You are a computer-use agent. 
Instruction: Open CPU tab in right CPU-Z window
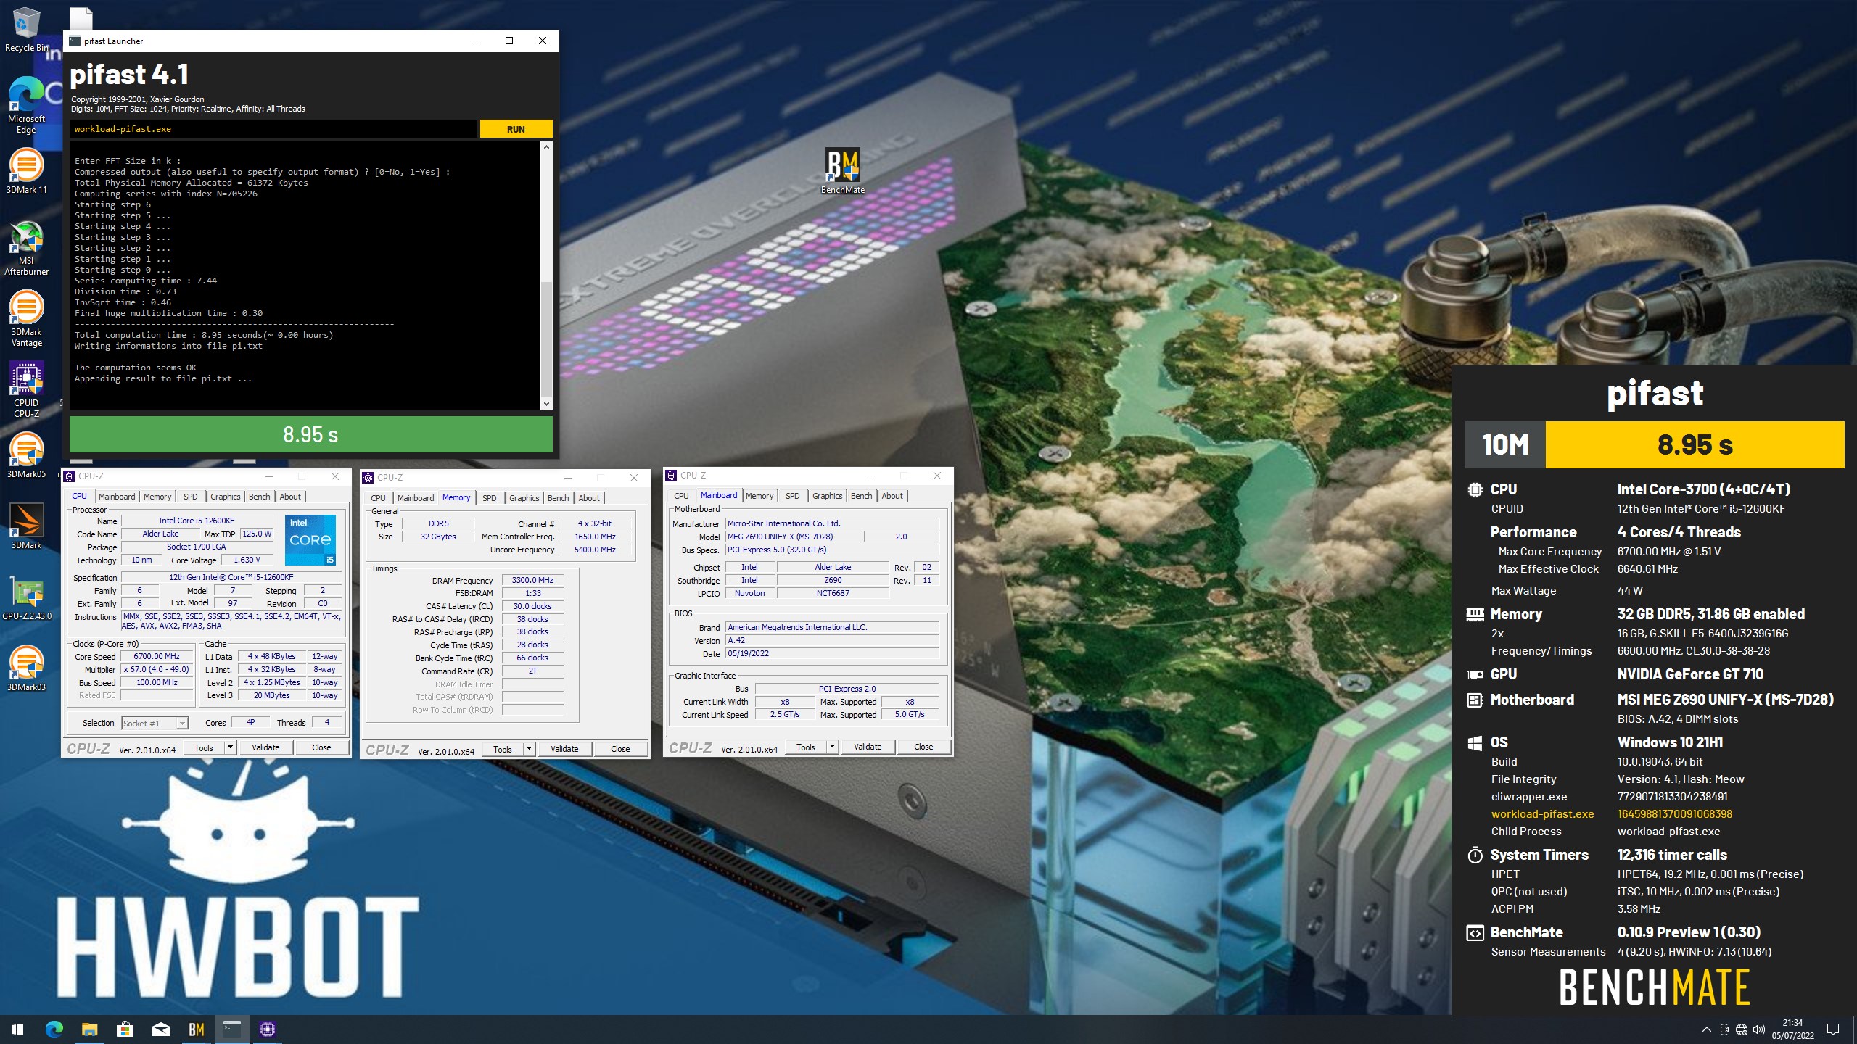coord(681,496)
